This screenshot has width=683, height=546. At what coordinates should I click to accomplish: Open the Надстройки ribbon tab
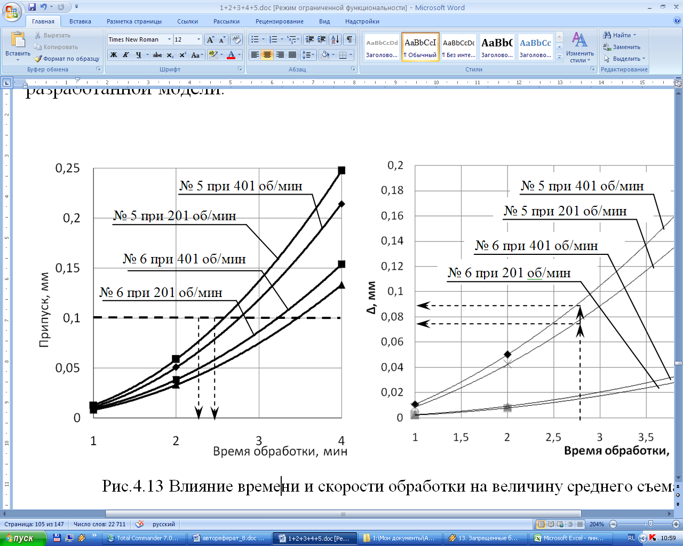point(362,21)
